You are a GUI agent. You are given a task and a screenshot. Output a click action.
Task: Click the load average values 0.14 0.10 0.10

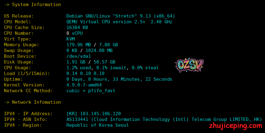[85, 73]
